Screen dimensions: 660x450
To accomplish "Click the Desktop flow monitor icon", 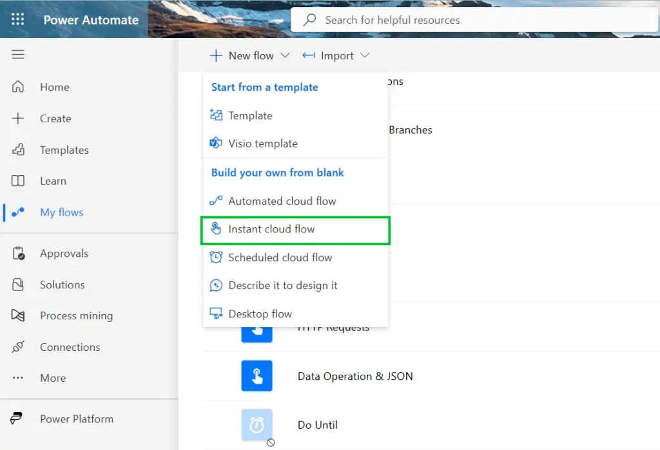I will tap(216, 314).
